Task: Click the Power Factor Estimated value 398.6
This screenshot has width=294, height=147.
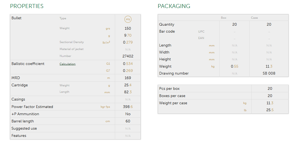Action: [x=128, y=107]
